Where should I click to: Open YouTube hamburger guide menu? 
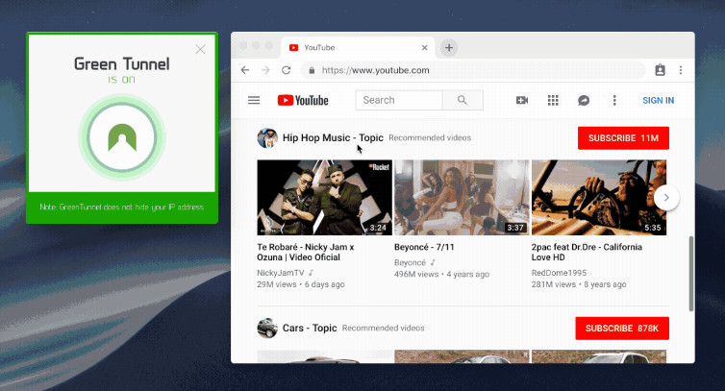tap(254, 100)
